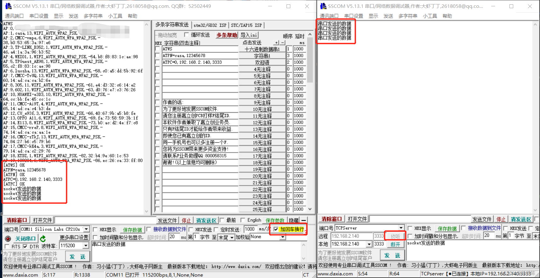Click 关闭串口 button
The width and height of the screenshot is (540, 278).
coord(26,239)
